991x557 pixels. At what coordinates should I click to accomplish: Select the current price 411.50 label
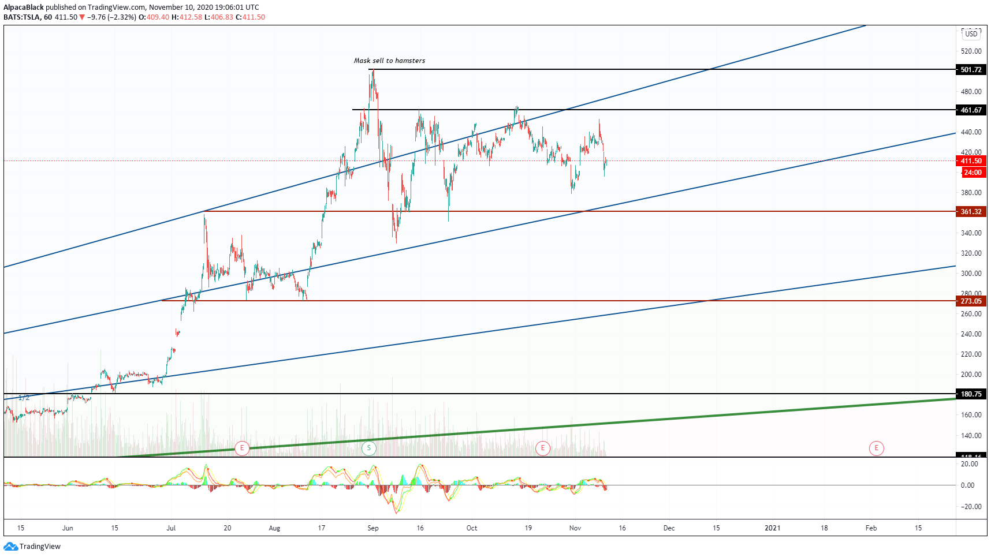tap(971, 161)
